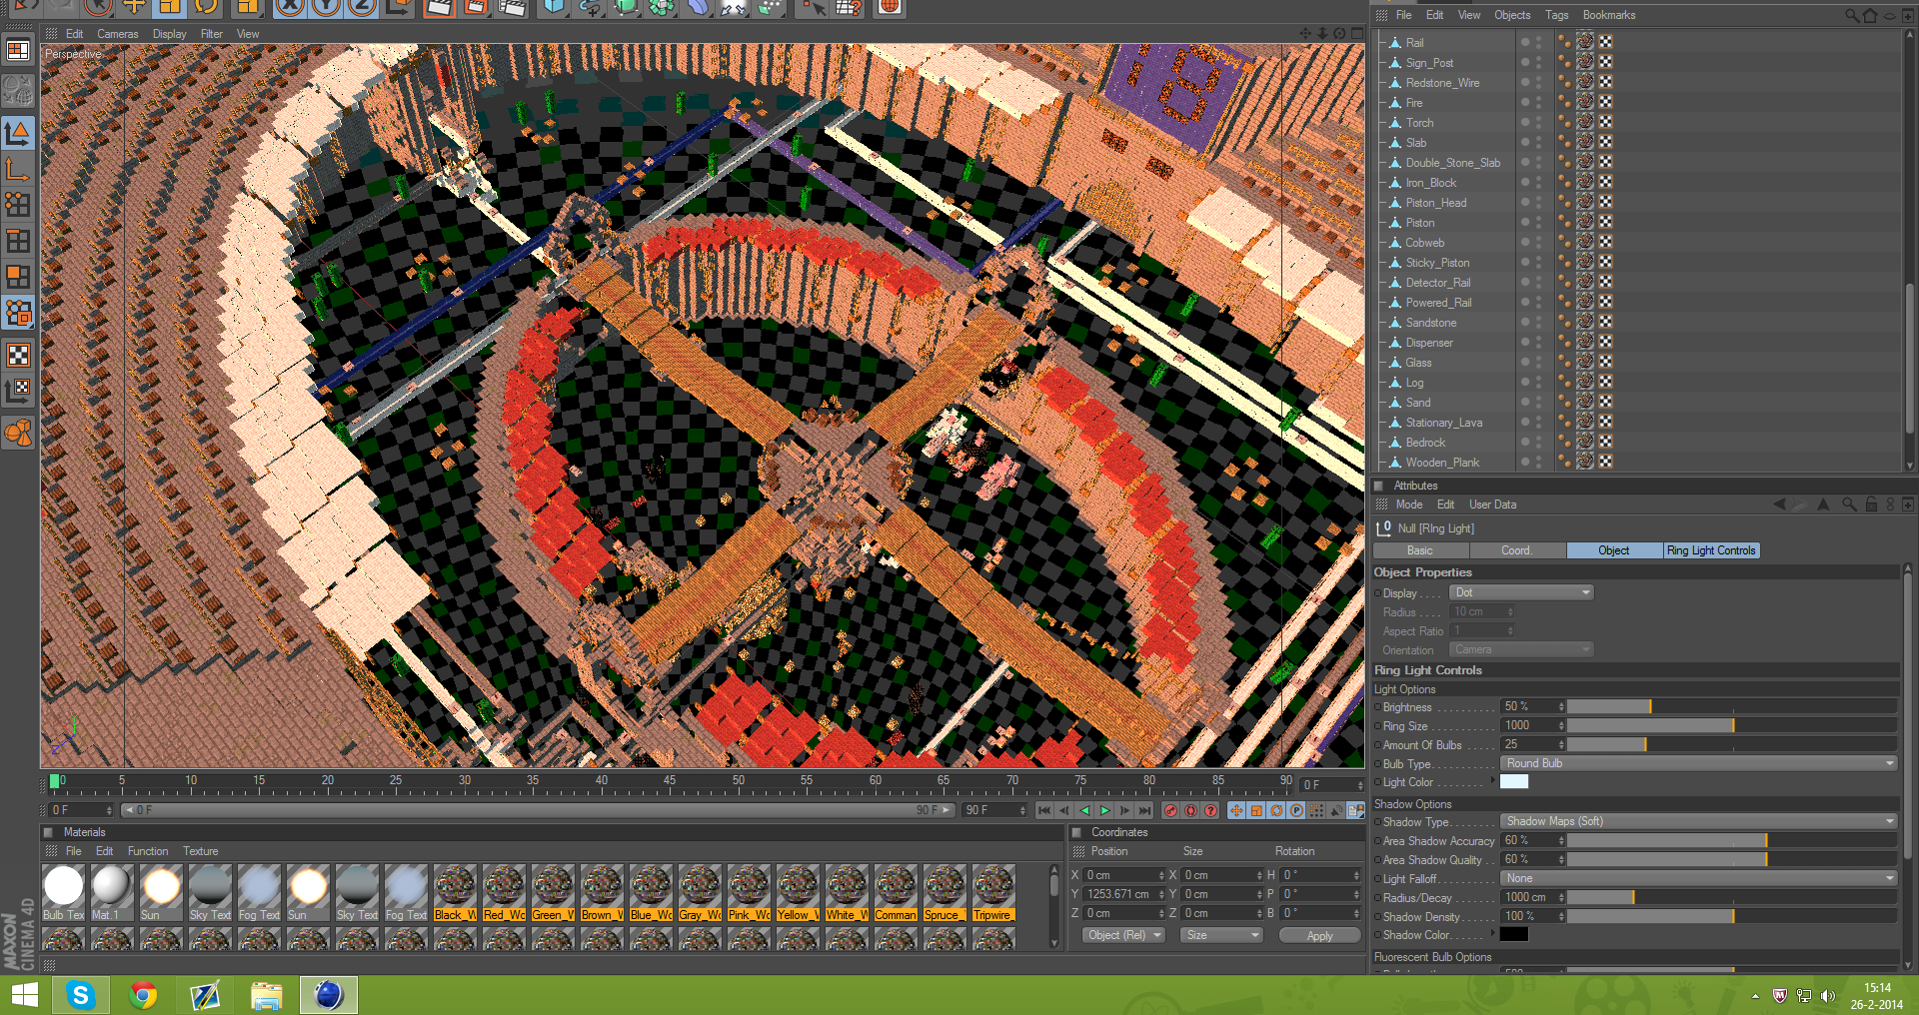The image size is (1919, 1015).
Task: Open the Tags menu in the Object Manager
Action: point(1556,15)
